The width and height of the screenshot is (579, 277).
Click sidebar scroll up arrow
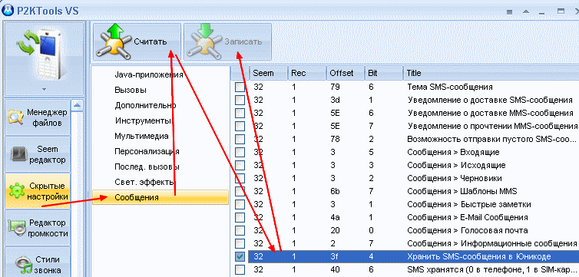[77, 105]
